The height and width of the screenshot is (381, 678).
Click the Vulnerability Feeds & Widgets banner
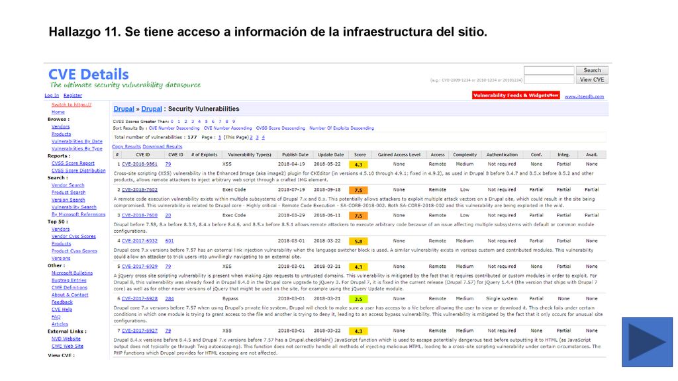pos(516,95)
